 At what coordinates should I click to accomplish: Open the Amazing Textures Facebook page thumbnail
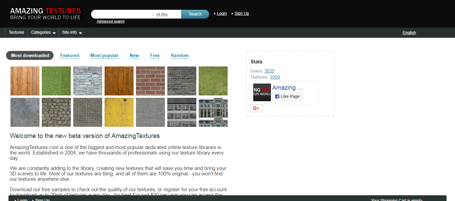tap(262, 92)
